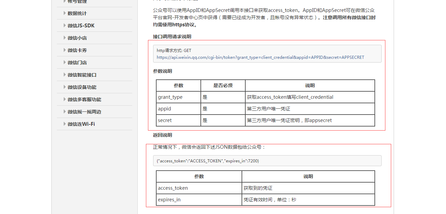Click the 凭证有效时间，单位：秒 cell
The image size is (446, 214).
(308, 200)
